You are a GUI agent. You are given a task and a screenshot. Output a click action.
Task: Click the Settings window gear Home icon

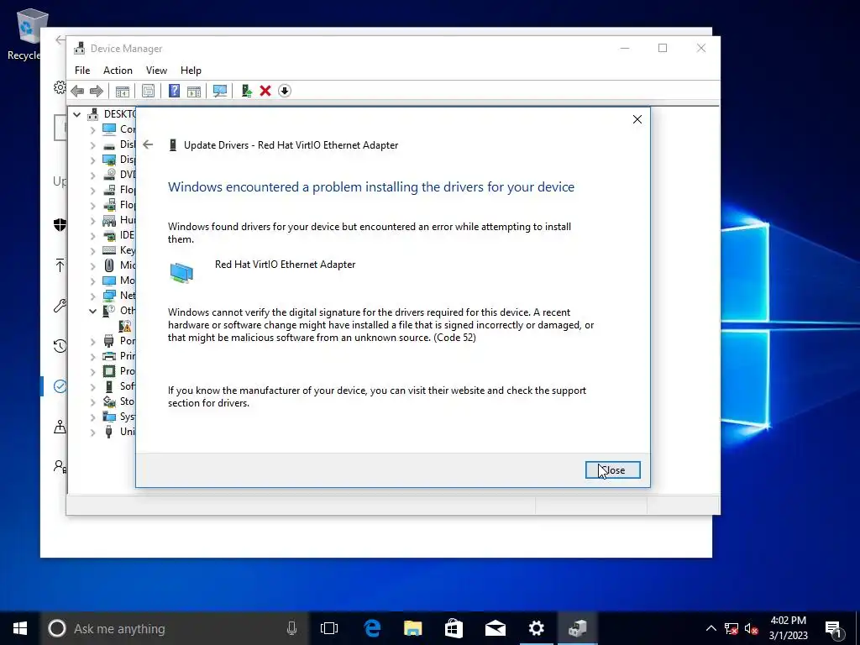pos(60,87)
